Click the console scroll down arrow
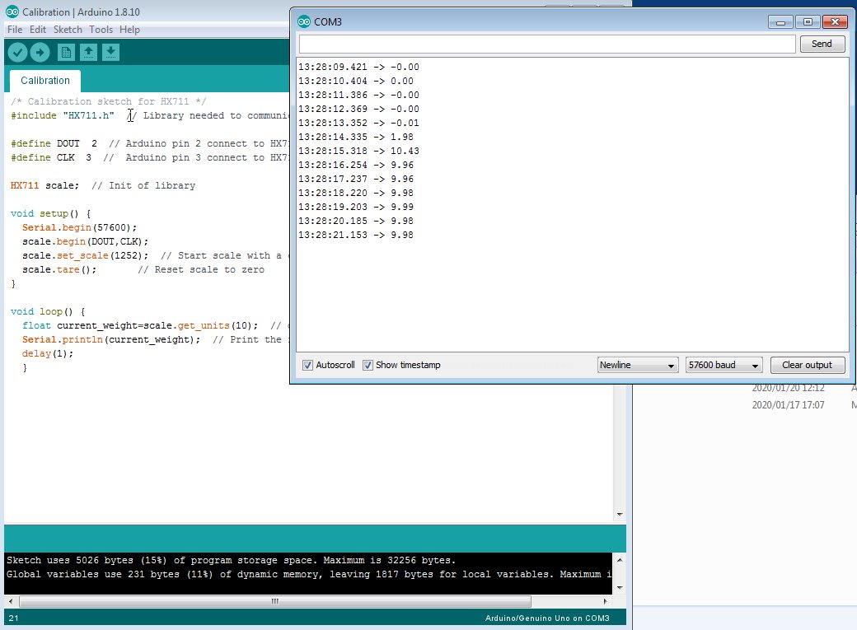This screenshot has width=857, height=630. pyautogui.click(x=619, y=588)
